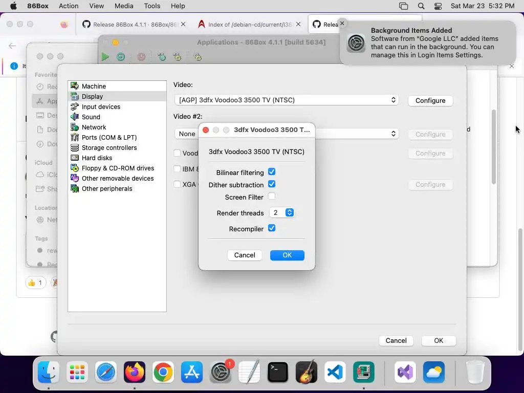The height and width of the screenshot is (393, 524).
Task: Open the Input devices category icon
Action: tap(75, 106)
